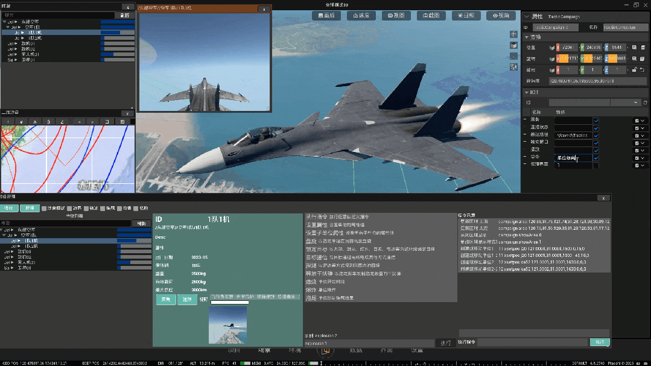
Task: Open the dropdown at the far right of the 命令 row
Action: [643, 158]
